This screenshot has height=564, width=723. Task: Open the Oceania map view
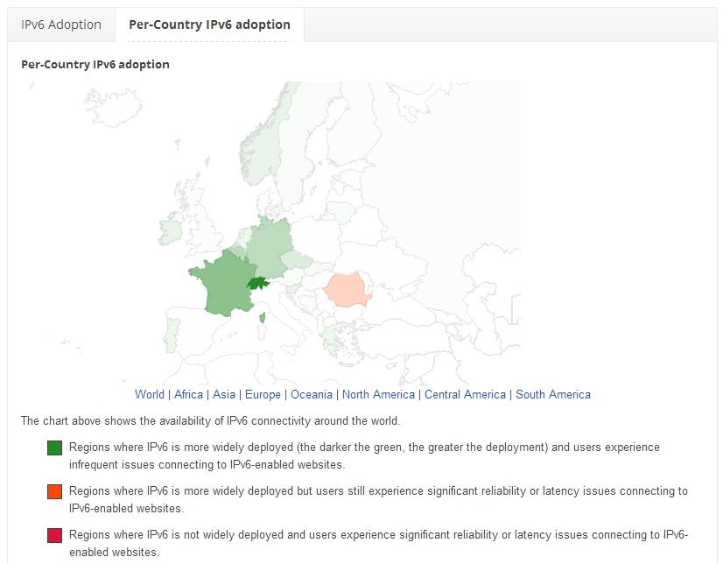[x=312, y=394]
